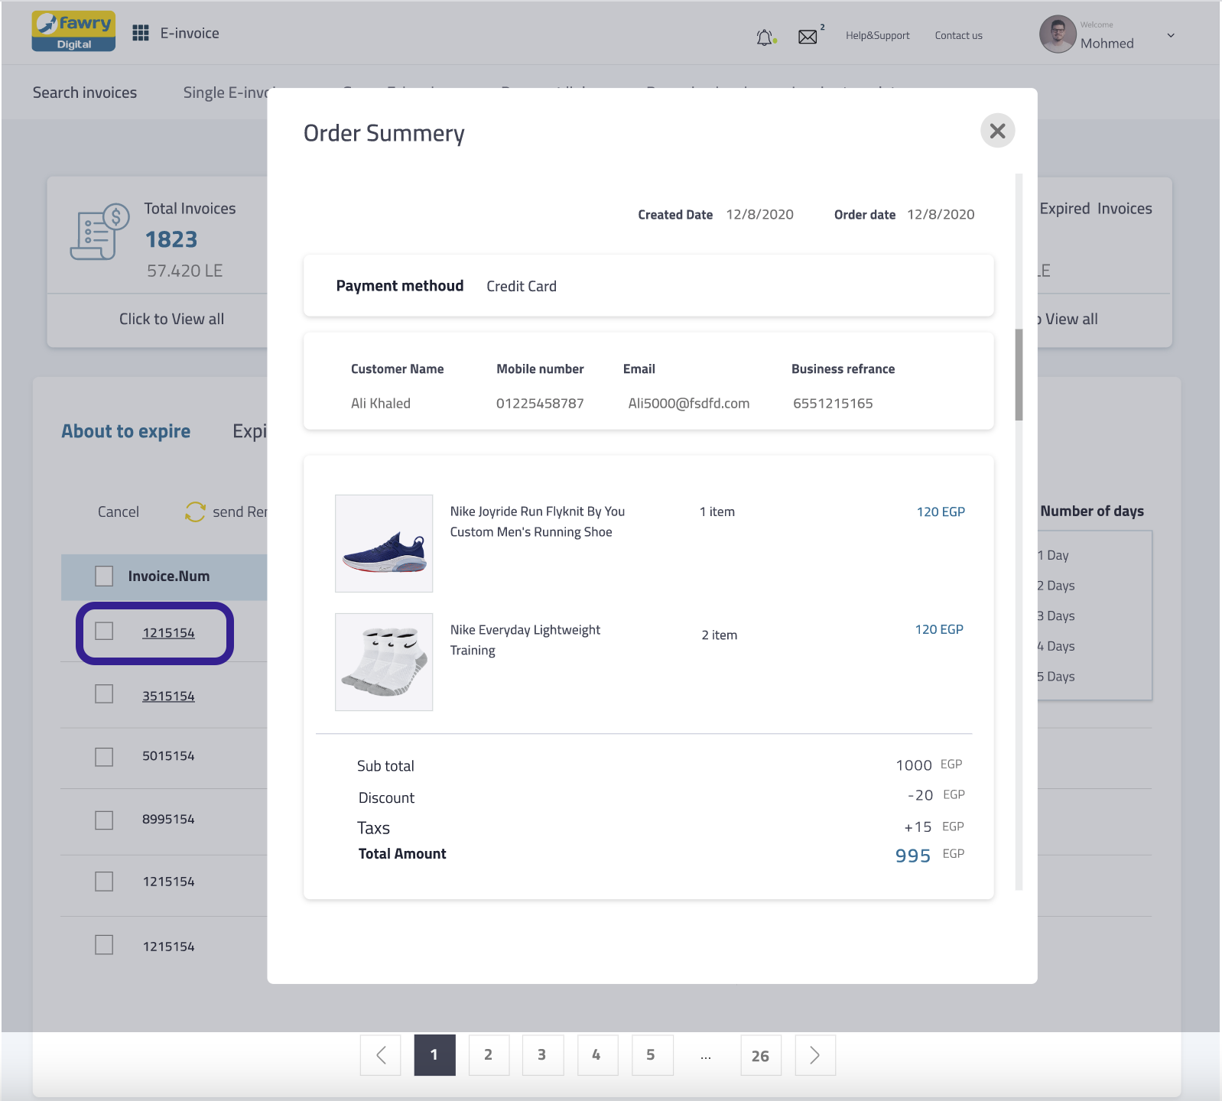The height and width of the screenshot is (1101, 1222).
Task: View all expired invoices
Action: (x=1068, y=319)
